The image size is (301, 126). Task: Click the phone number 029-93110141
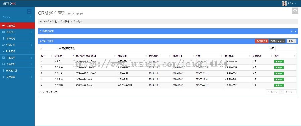(x=202, y=79)
